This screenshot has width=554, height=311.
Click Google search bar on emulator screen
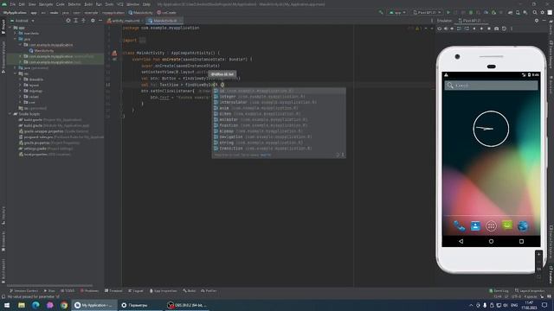click(491, 86)
